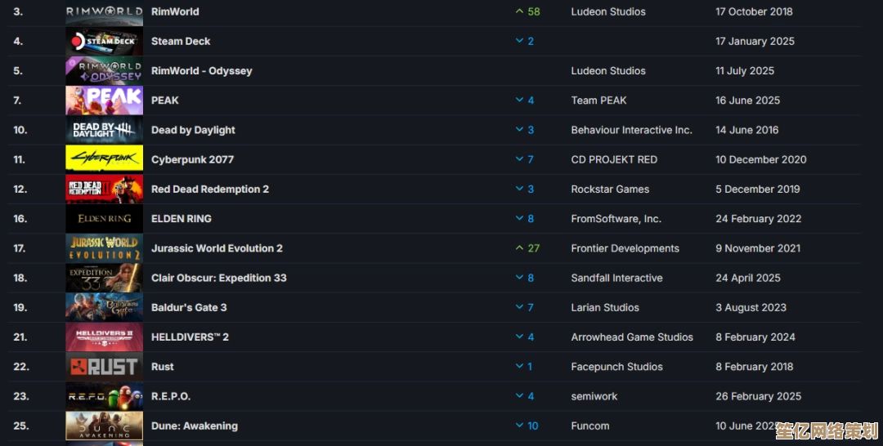Open the ELDEN RING title link
Image resolution: width=883 pixels, height=446 pixels.
182,219
